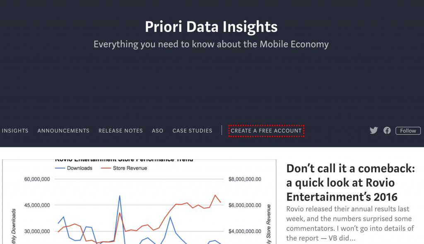Click the Priori Data Insights title
Viewport: 424px width, 244px height.
[x=211, y=27]
